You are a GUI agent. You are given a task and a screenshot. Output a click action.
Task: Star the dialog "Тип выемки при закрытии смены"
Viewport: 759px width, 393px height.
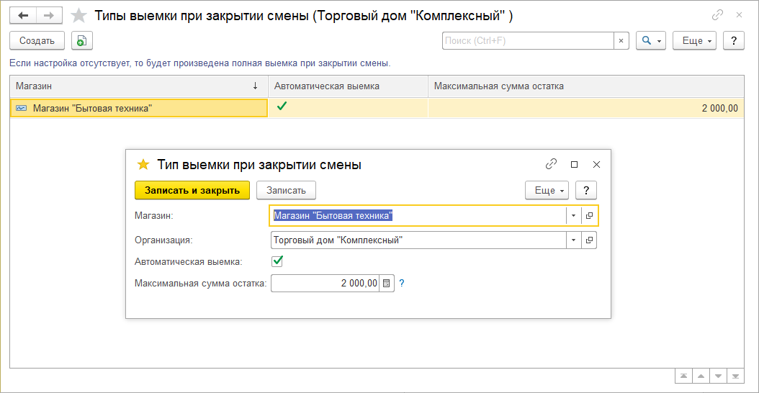pos(143,164)
